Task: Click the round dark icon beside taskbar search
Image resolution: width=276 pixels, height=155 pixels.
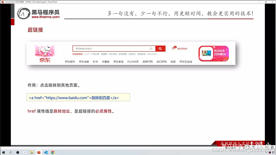Action: coord(18,152)
